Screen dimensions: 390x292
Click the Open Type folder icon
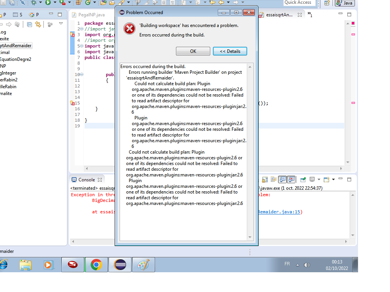point(104,3)
